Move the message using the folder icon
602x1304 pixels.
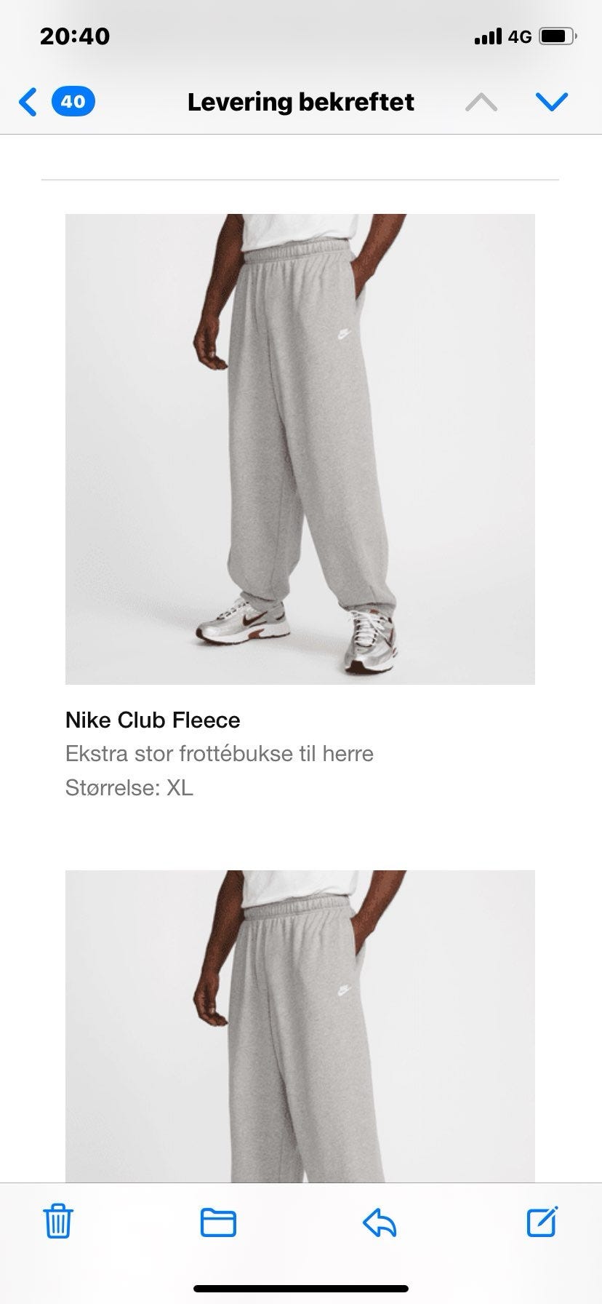pos(218,1222)
